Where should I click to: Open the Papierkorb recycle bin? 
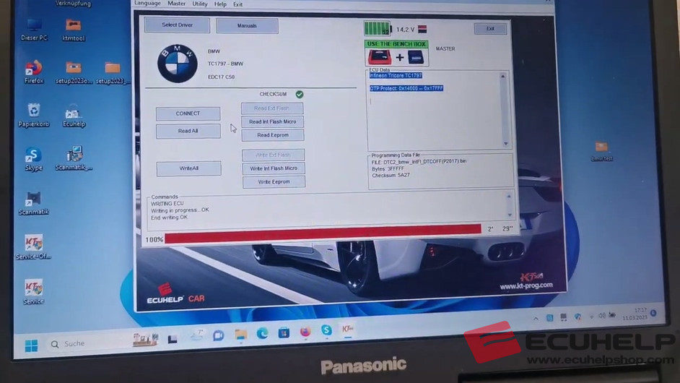point(34,115)
